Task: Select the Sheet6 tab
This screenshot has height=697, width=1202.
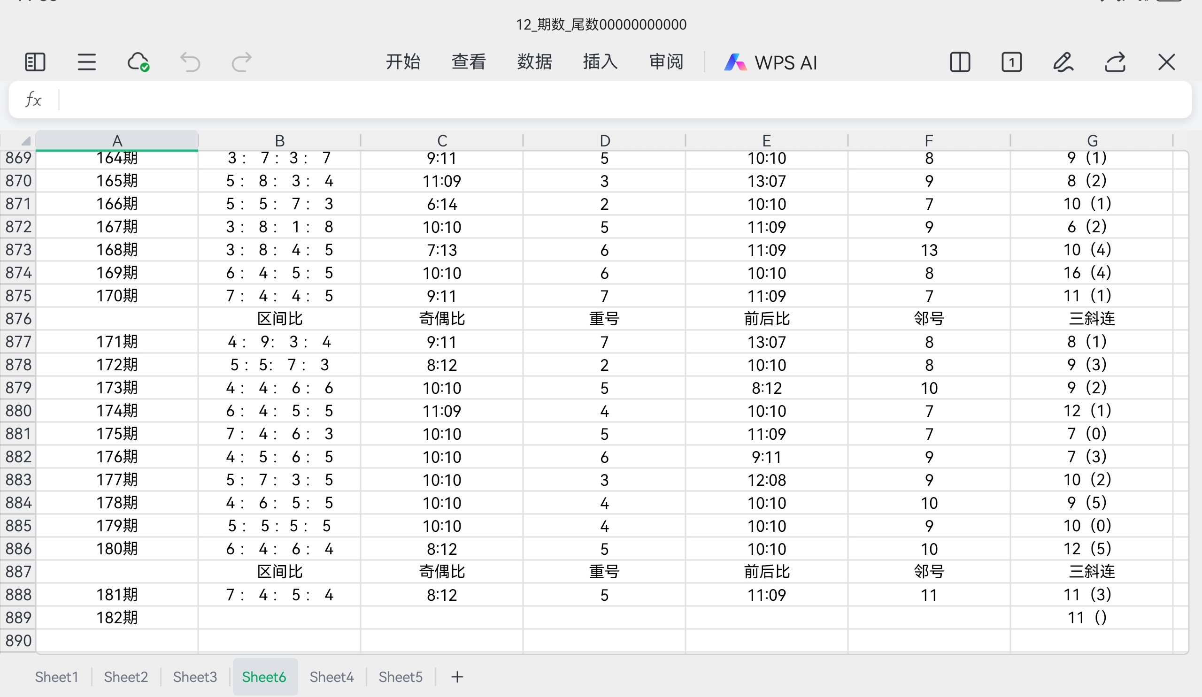Action: click(x=264, y=677)
